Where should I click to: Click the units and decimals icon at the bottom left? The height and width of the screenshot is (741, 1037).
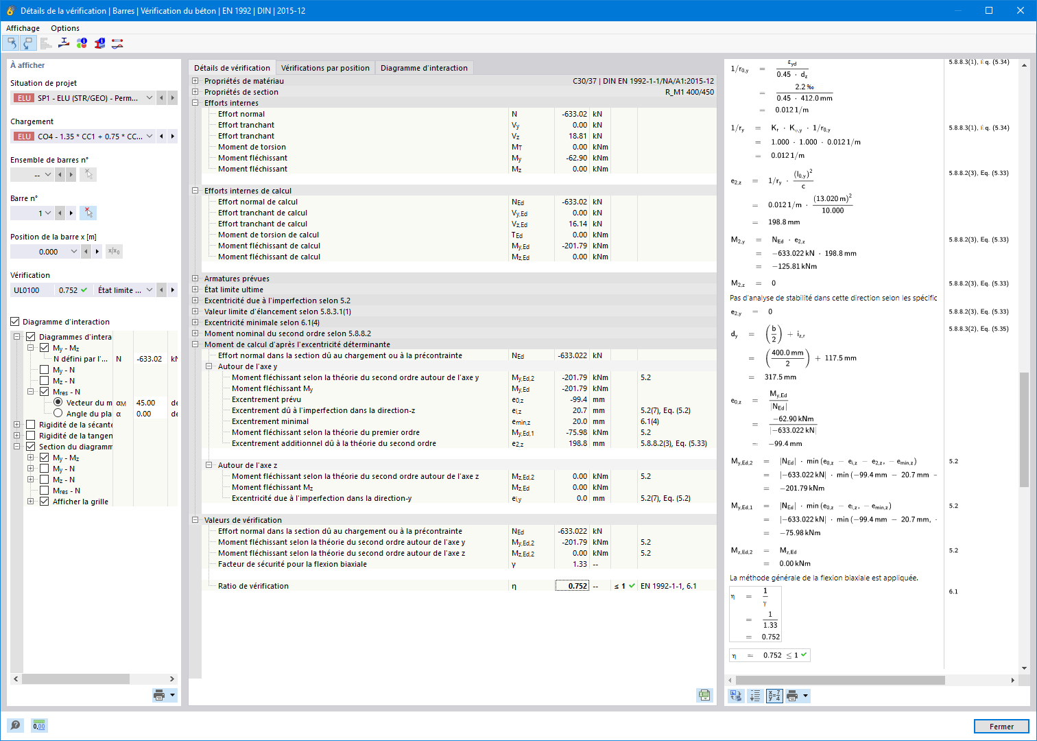pos(39,725)
